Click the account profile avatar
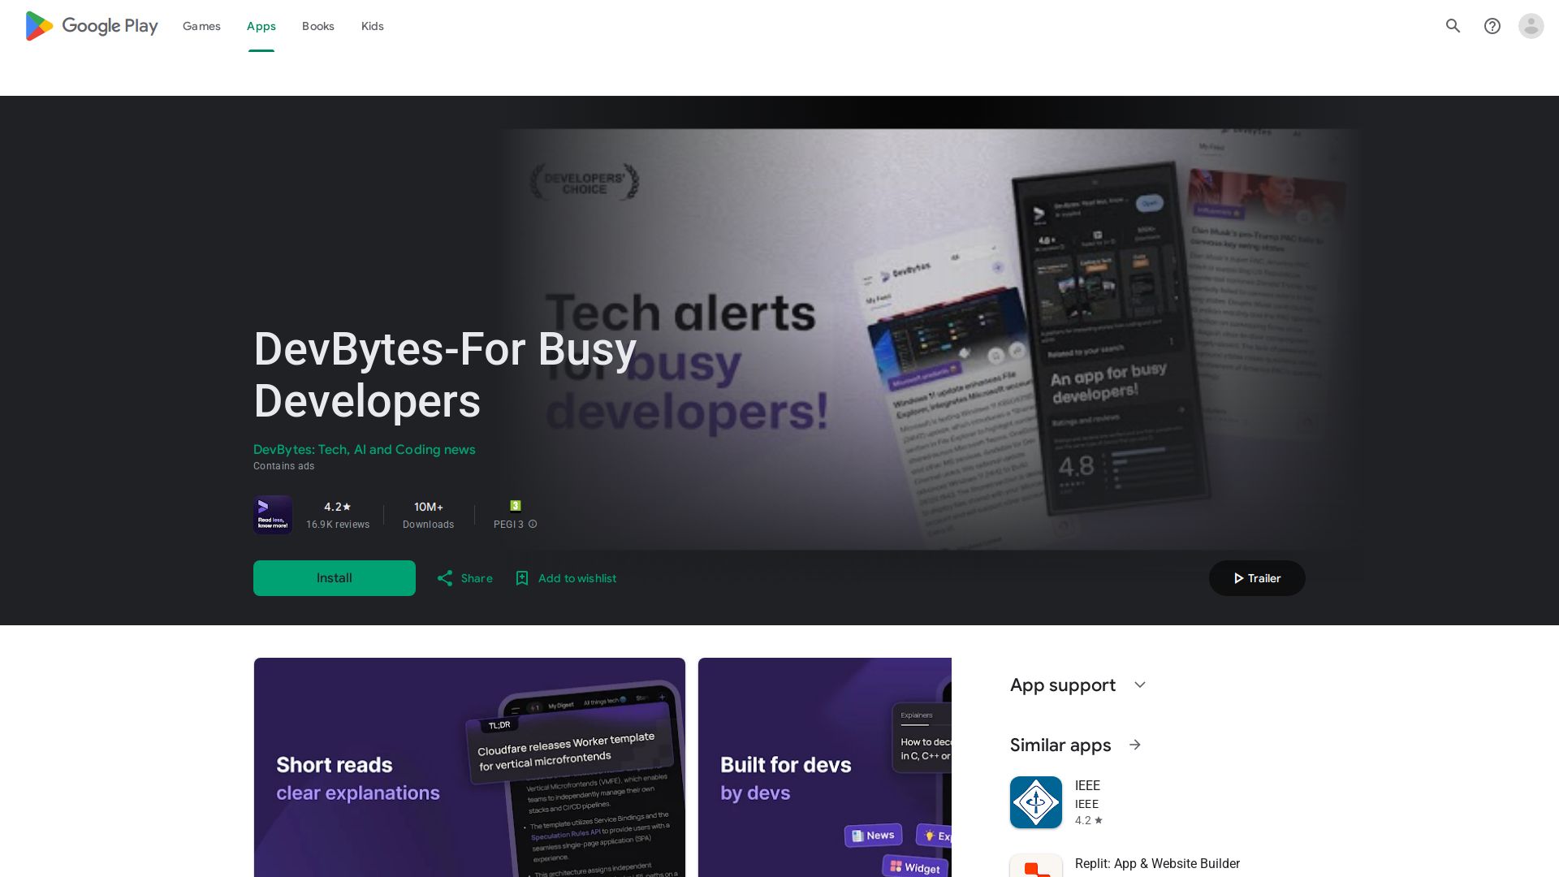 click(x=1531, y=26)
